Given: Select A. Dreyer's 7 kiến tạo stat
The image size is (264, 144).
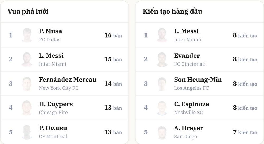Looking at the screenshot, I should click(245, 132).
